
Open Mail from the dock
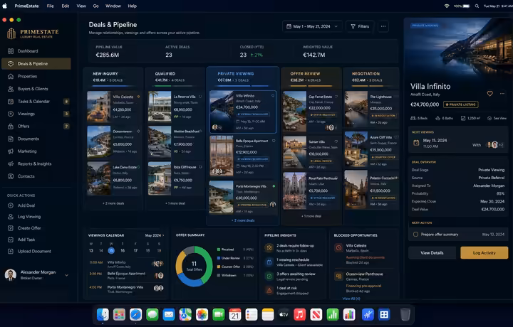(168, 314)
